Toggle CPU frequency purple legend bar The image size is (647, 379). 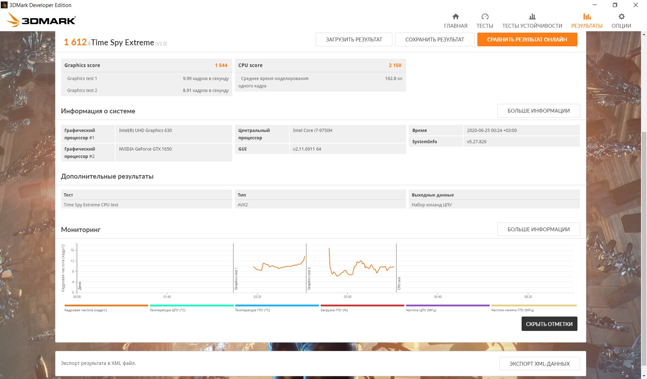click(448, 306)
